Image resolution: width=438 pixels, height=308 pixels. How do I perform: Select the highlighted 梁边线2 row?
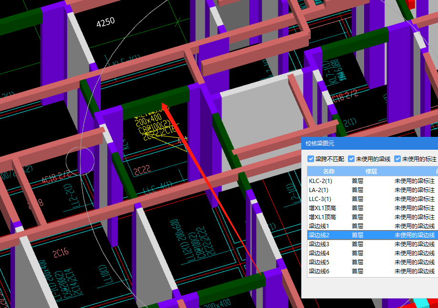[373, 235]
